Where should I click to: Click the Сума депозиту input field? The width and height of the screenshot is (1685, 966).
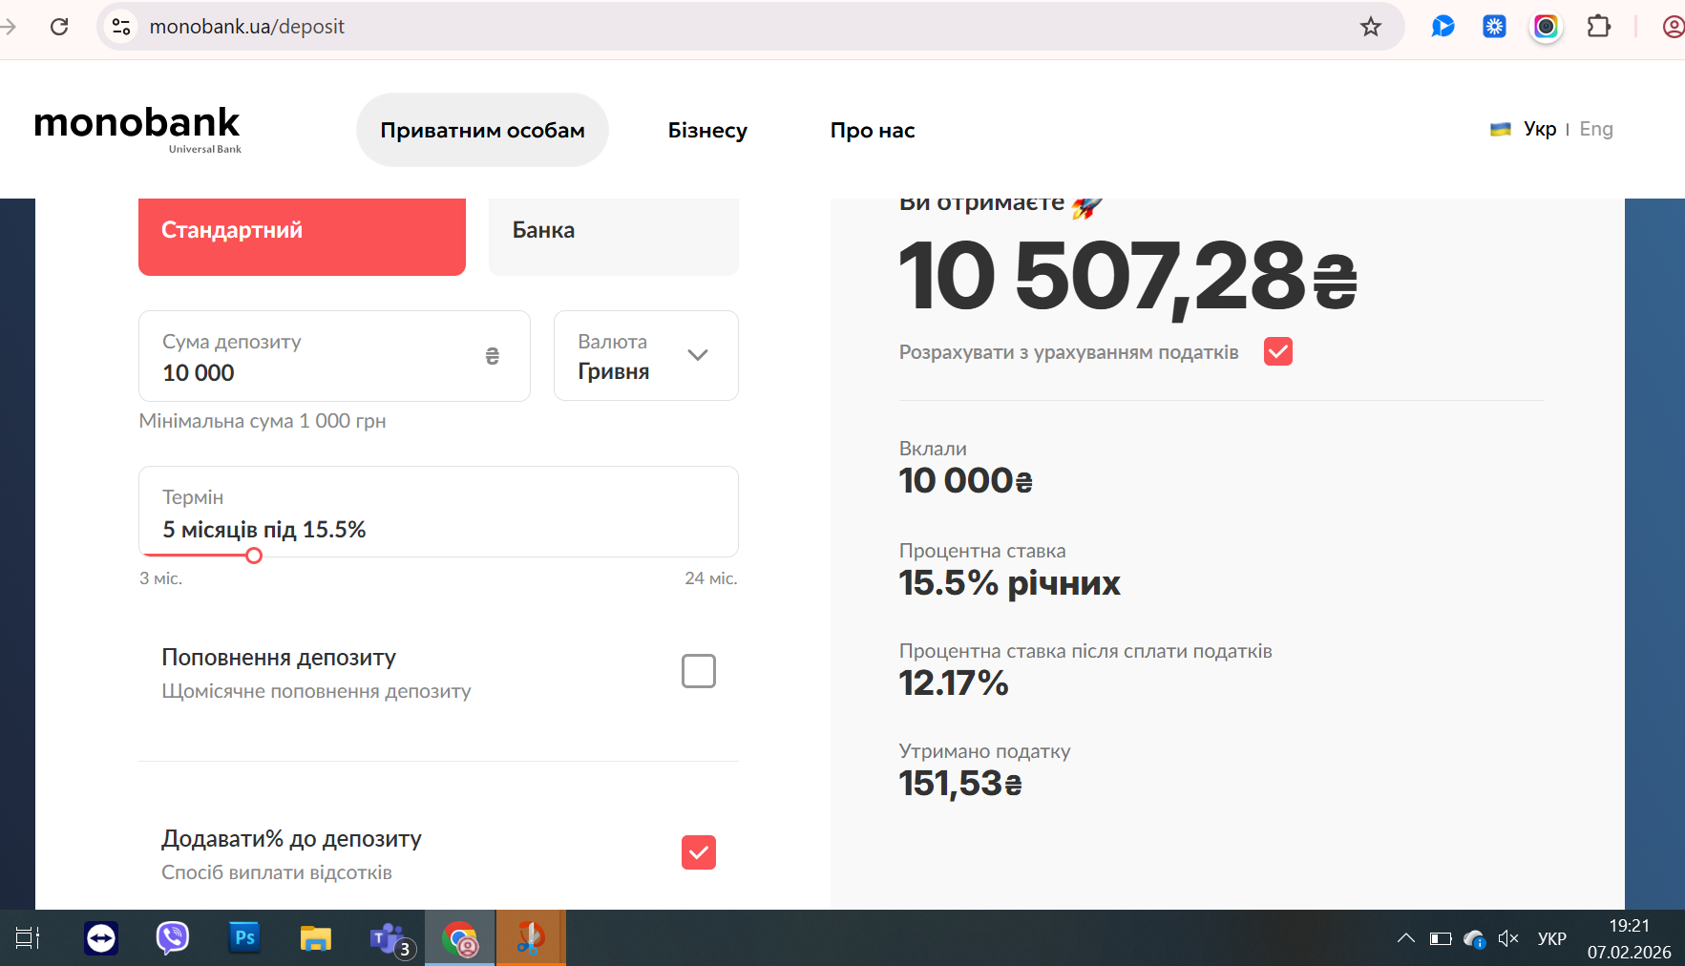[x=334, y=356]
